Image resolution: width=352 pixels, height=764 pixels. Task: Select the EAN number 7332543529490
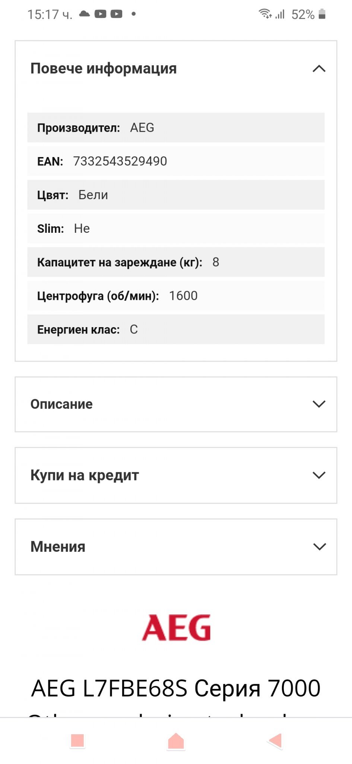click(x=120, y=161)
